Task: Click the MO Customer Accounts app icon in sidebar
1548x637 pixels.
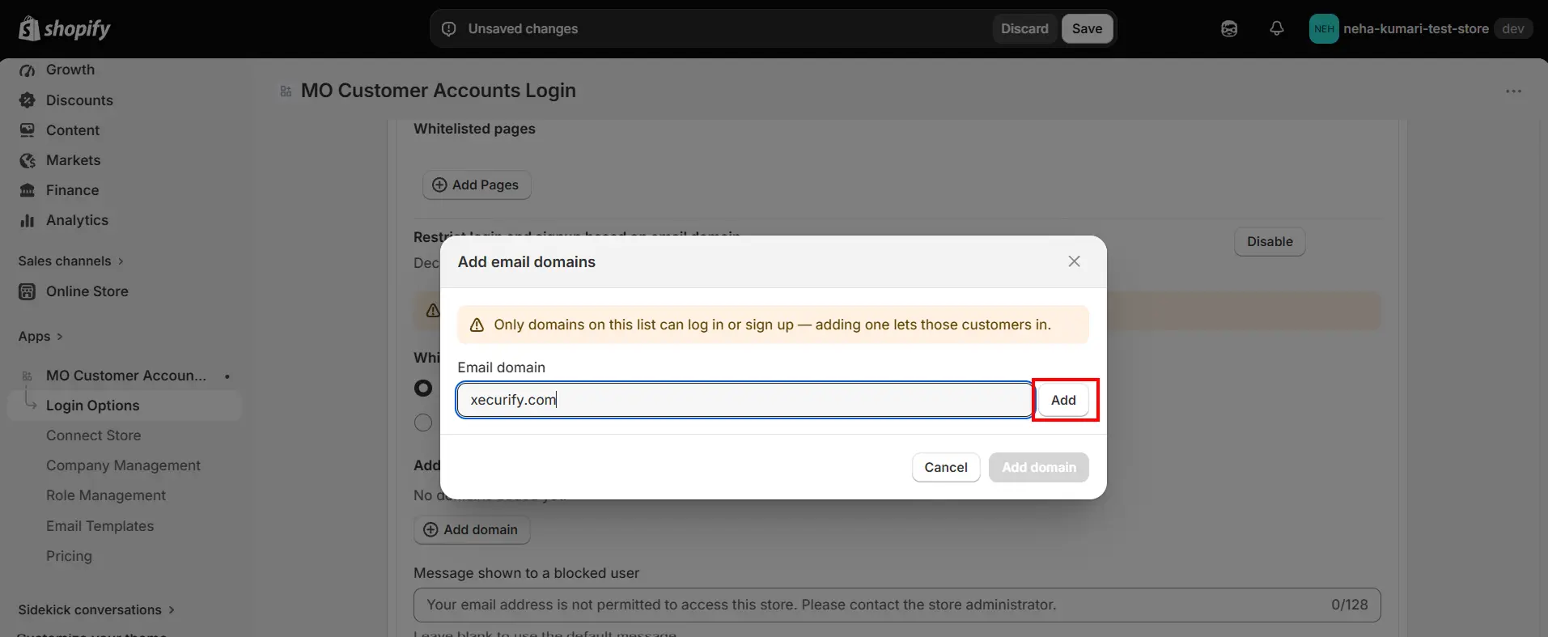Action: click(28, 376)
